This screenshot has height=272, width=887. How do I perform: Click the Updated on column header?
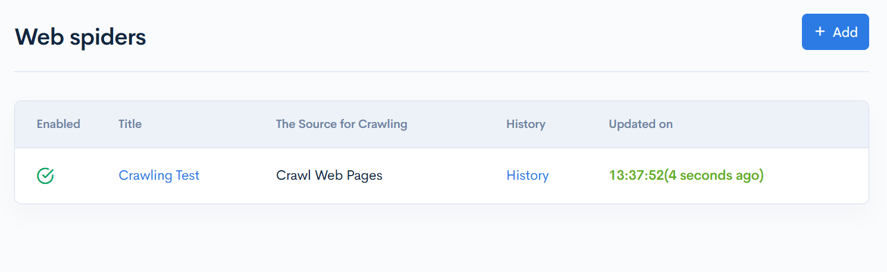[641, 124]
